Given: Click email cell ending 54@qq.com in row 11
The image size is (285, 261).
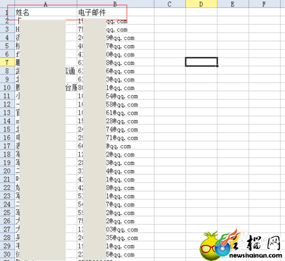Looking at the screenshot, I should point(116,96).
